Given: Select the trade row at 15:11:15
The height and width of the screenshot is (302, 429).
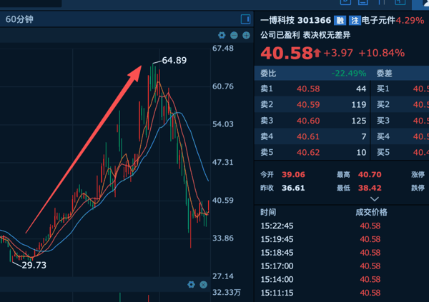Looking at the screenshot, I should point(342,293).
